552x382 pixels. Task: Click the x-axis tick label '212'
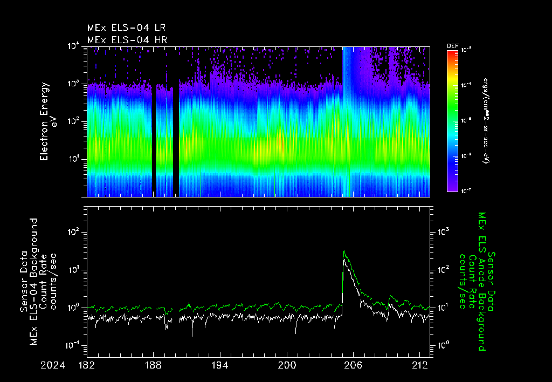click(419, 365)
